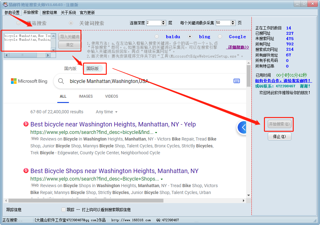Select the 整站搜索 radio button
This screenshot has width=320, height=225.
point(18,23)
